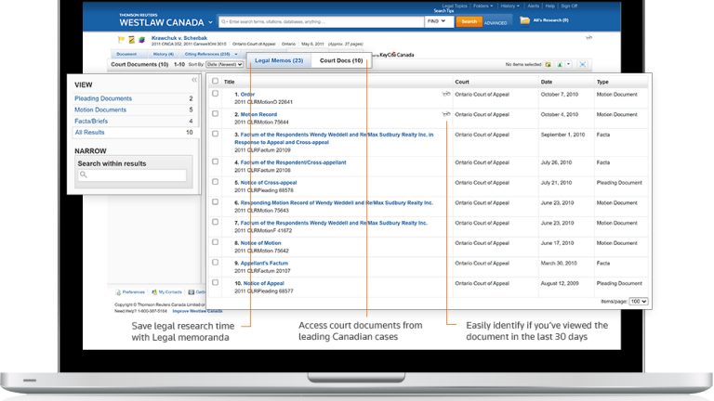Check the box for 5. Notice of Cross-appeal
The height and width of the screenshot is (401, 714).
[216, 182]
